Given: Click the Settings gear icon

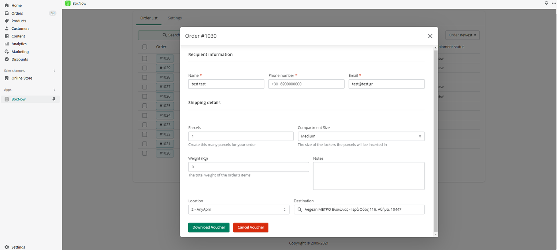Looking at the screenshot, I should click(7, 247).
